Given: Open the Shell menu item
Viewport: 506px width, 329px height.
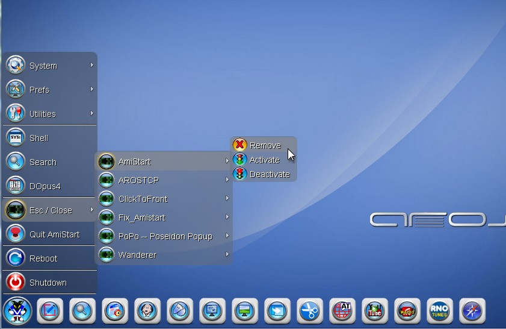Looking at the screenshot, I should [x=50, y=138].
